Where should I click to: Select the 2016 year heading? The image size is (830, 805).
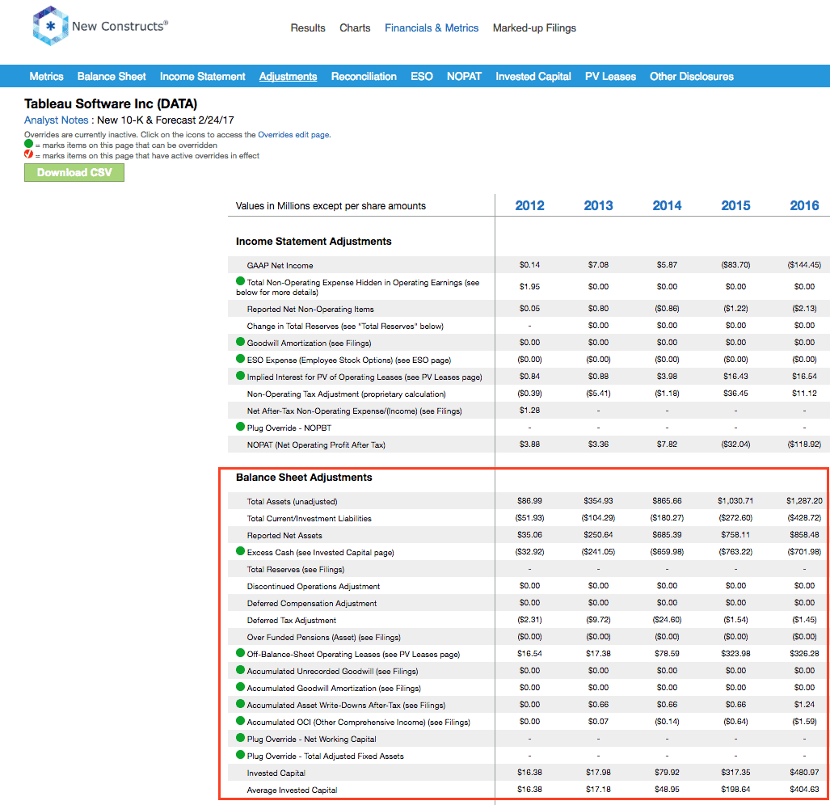click(805, 205)
